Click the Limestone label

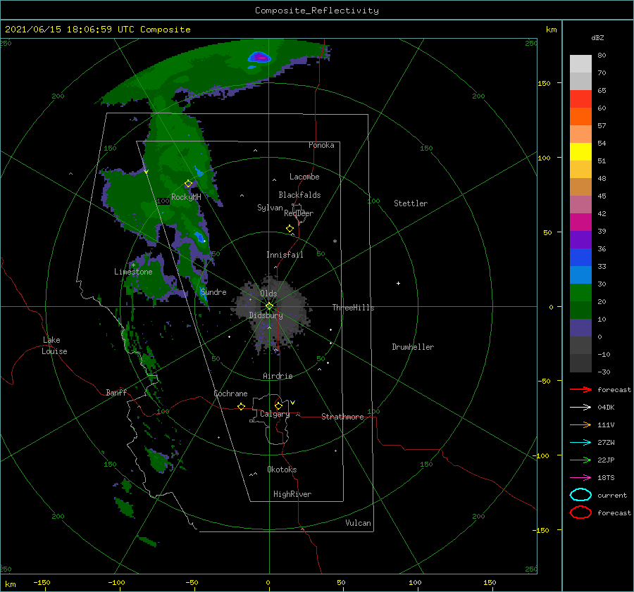point(133,272)
